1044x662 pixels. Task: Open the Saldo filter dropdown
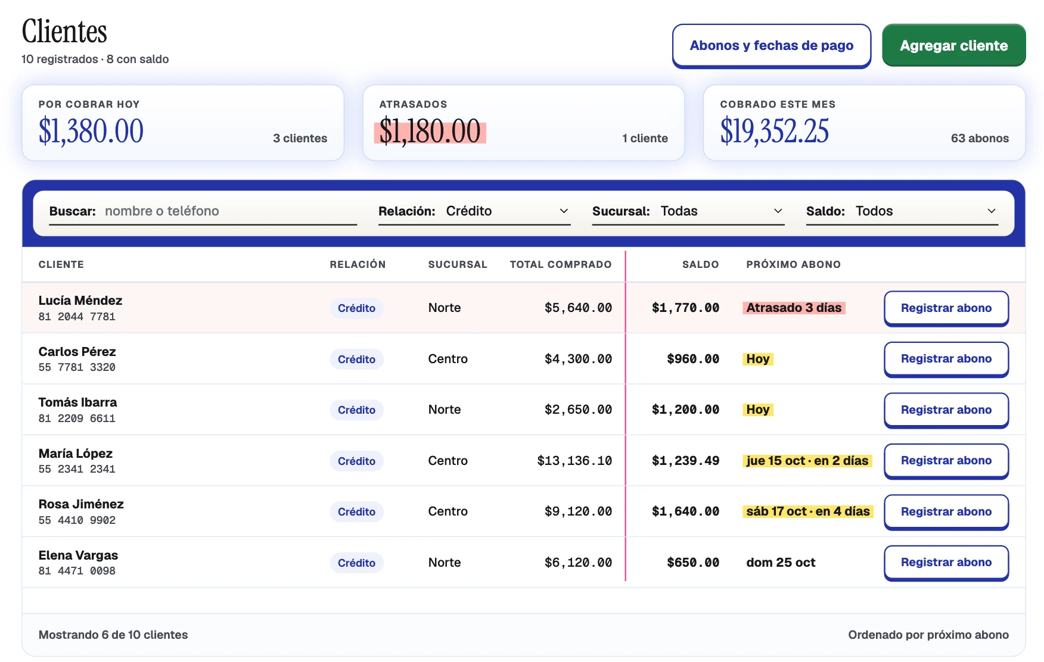click(902, 211)
